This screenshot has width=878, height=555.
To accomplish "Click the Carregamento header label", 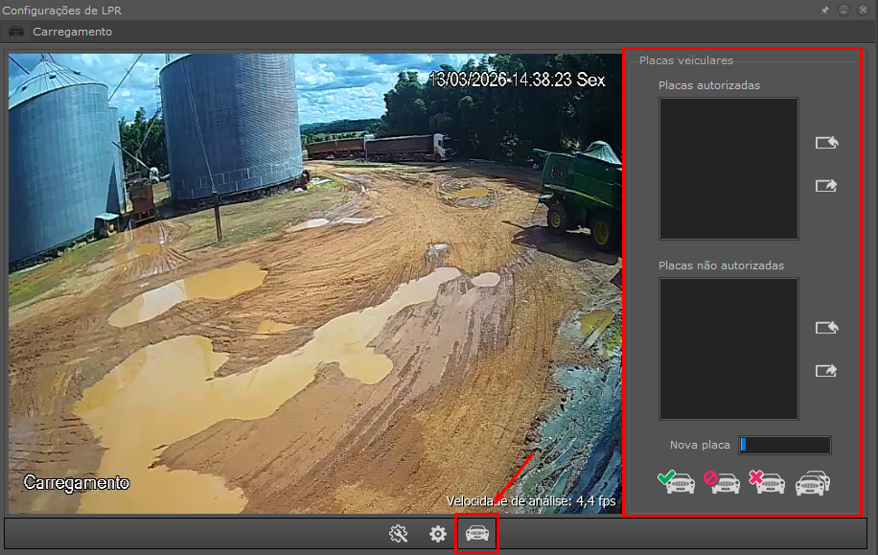I will (x=72, y=32).
